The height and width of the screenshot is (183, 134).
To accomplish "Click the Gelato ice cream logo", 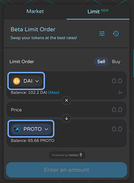I will [x=81, y=155].
